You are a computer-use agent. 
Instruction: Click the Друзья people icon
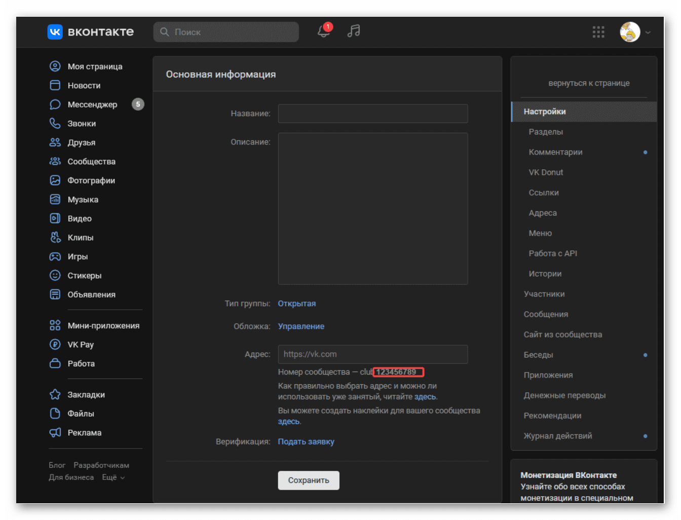pos(55,142)
